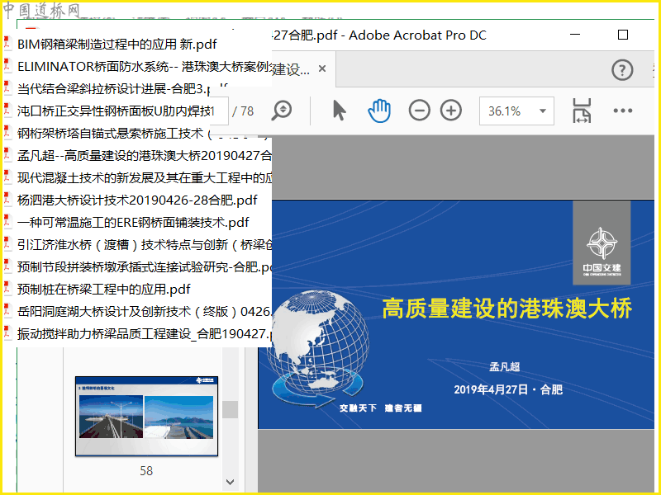Maximize the Acrobat Pro DC window
The image size is (661, 495).
click(x=623, y=35)
